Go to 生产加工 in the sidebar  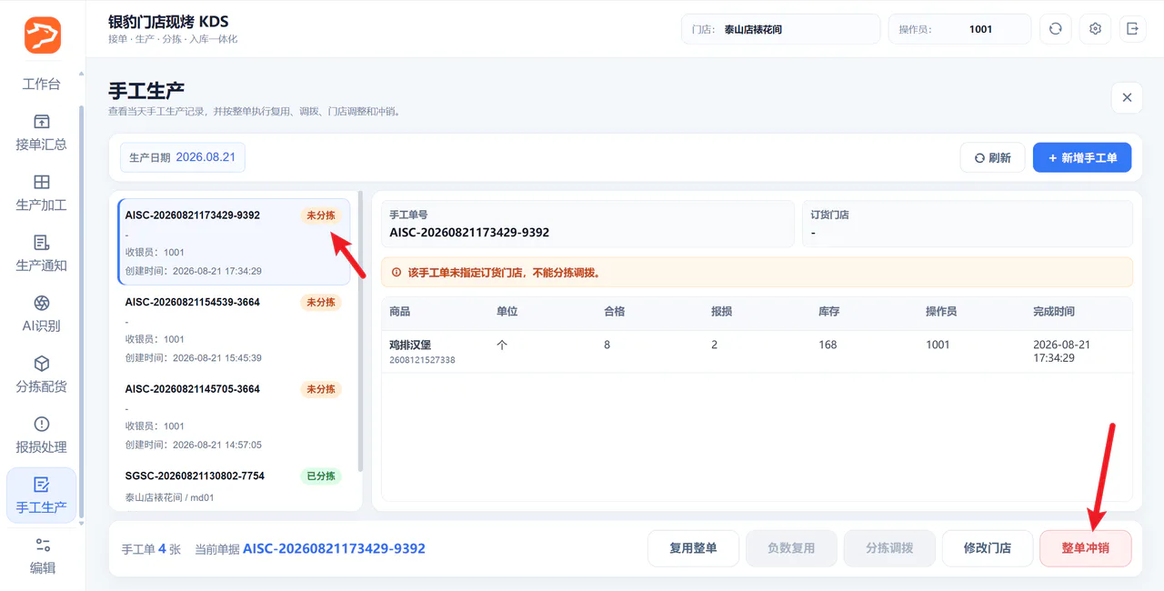point(42,193)
